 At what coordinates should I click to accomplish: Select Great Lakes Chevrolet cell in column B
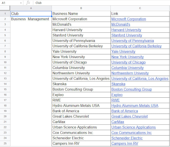(81, 116)
